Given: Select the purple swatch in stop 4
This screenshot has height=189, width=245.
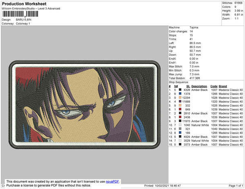Looking at the screenshot, I should [180, 101].
